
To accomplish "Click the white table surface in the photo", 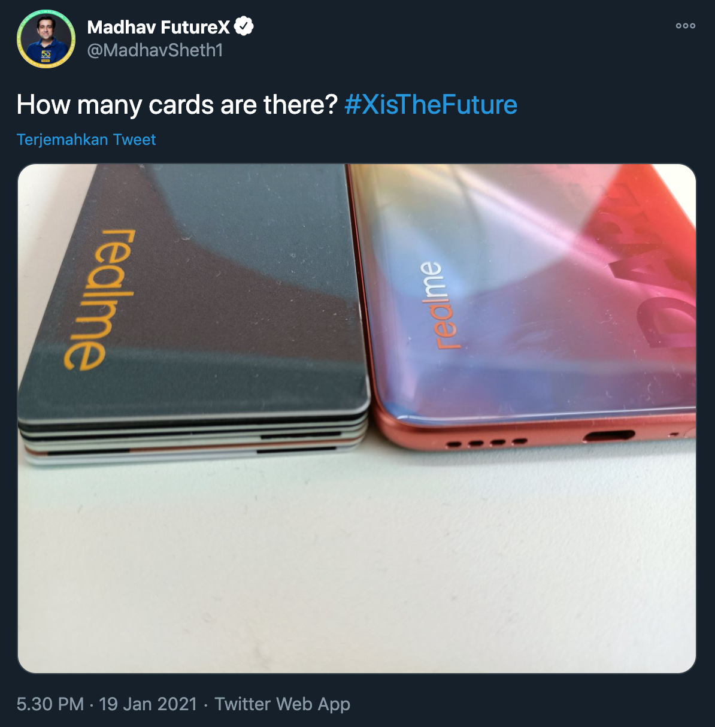I will click(359, 569).
